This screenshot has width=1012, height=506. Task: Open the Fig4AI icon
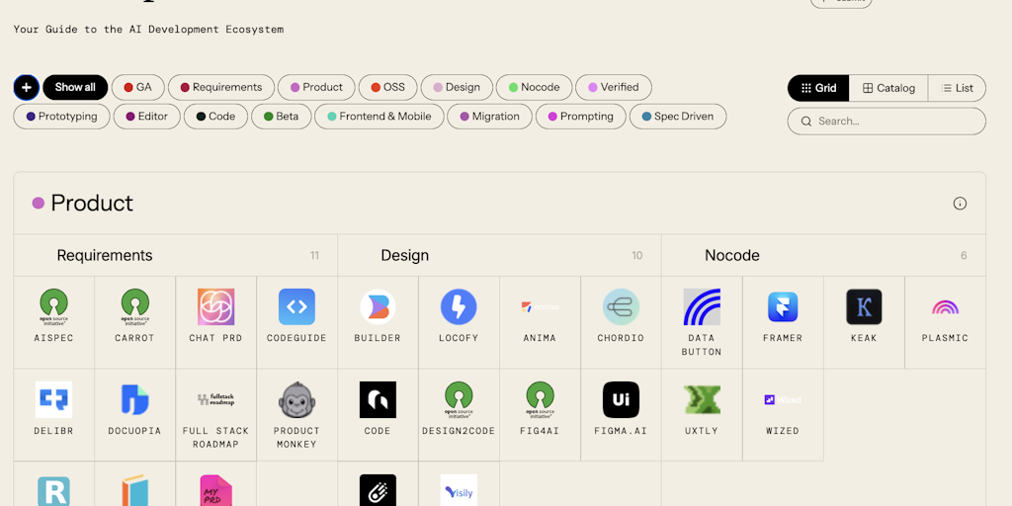tap(540, 399)
